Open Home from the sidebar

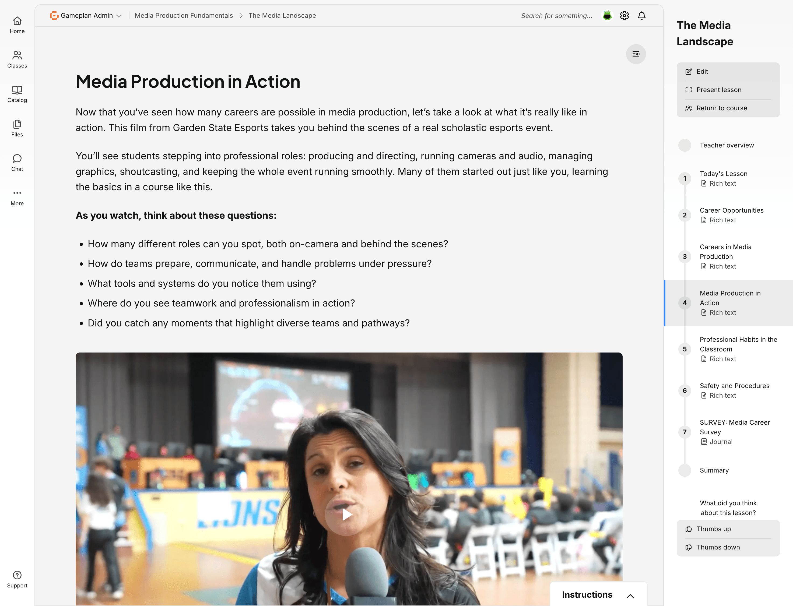coord(17,24)
